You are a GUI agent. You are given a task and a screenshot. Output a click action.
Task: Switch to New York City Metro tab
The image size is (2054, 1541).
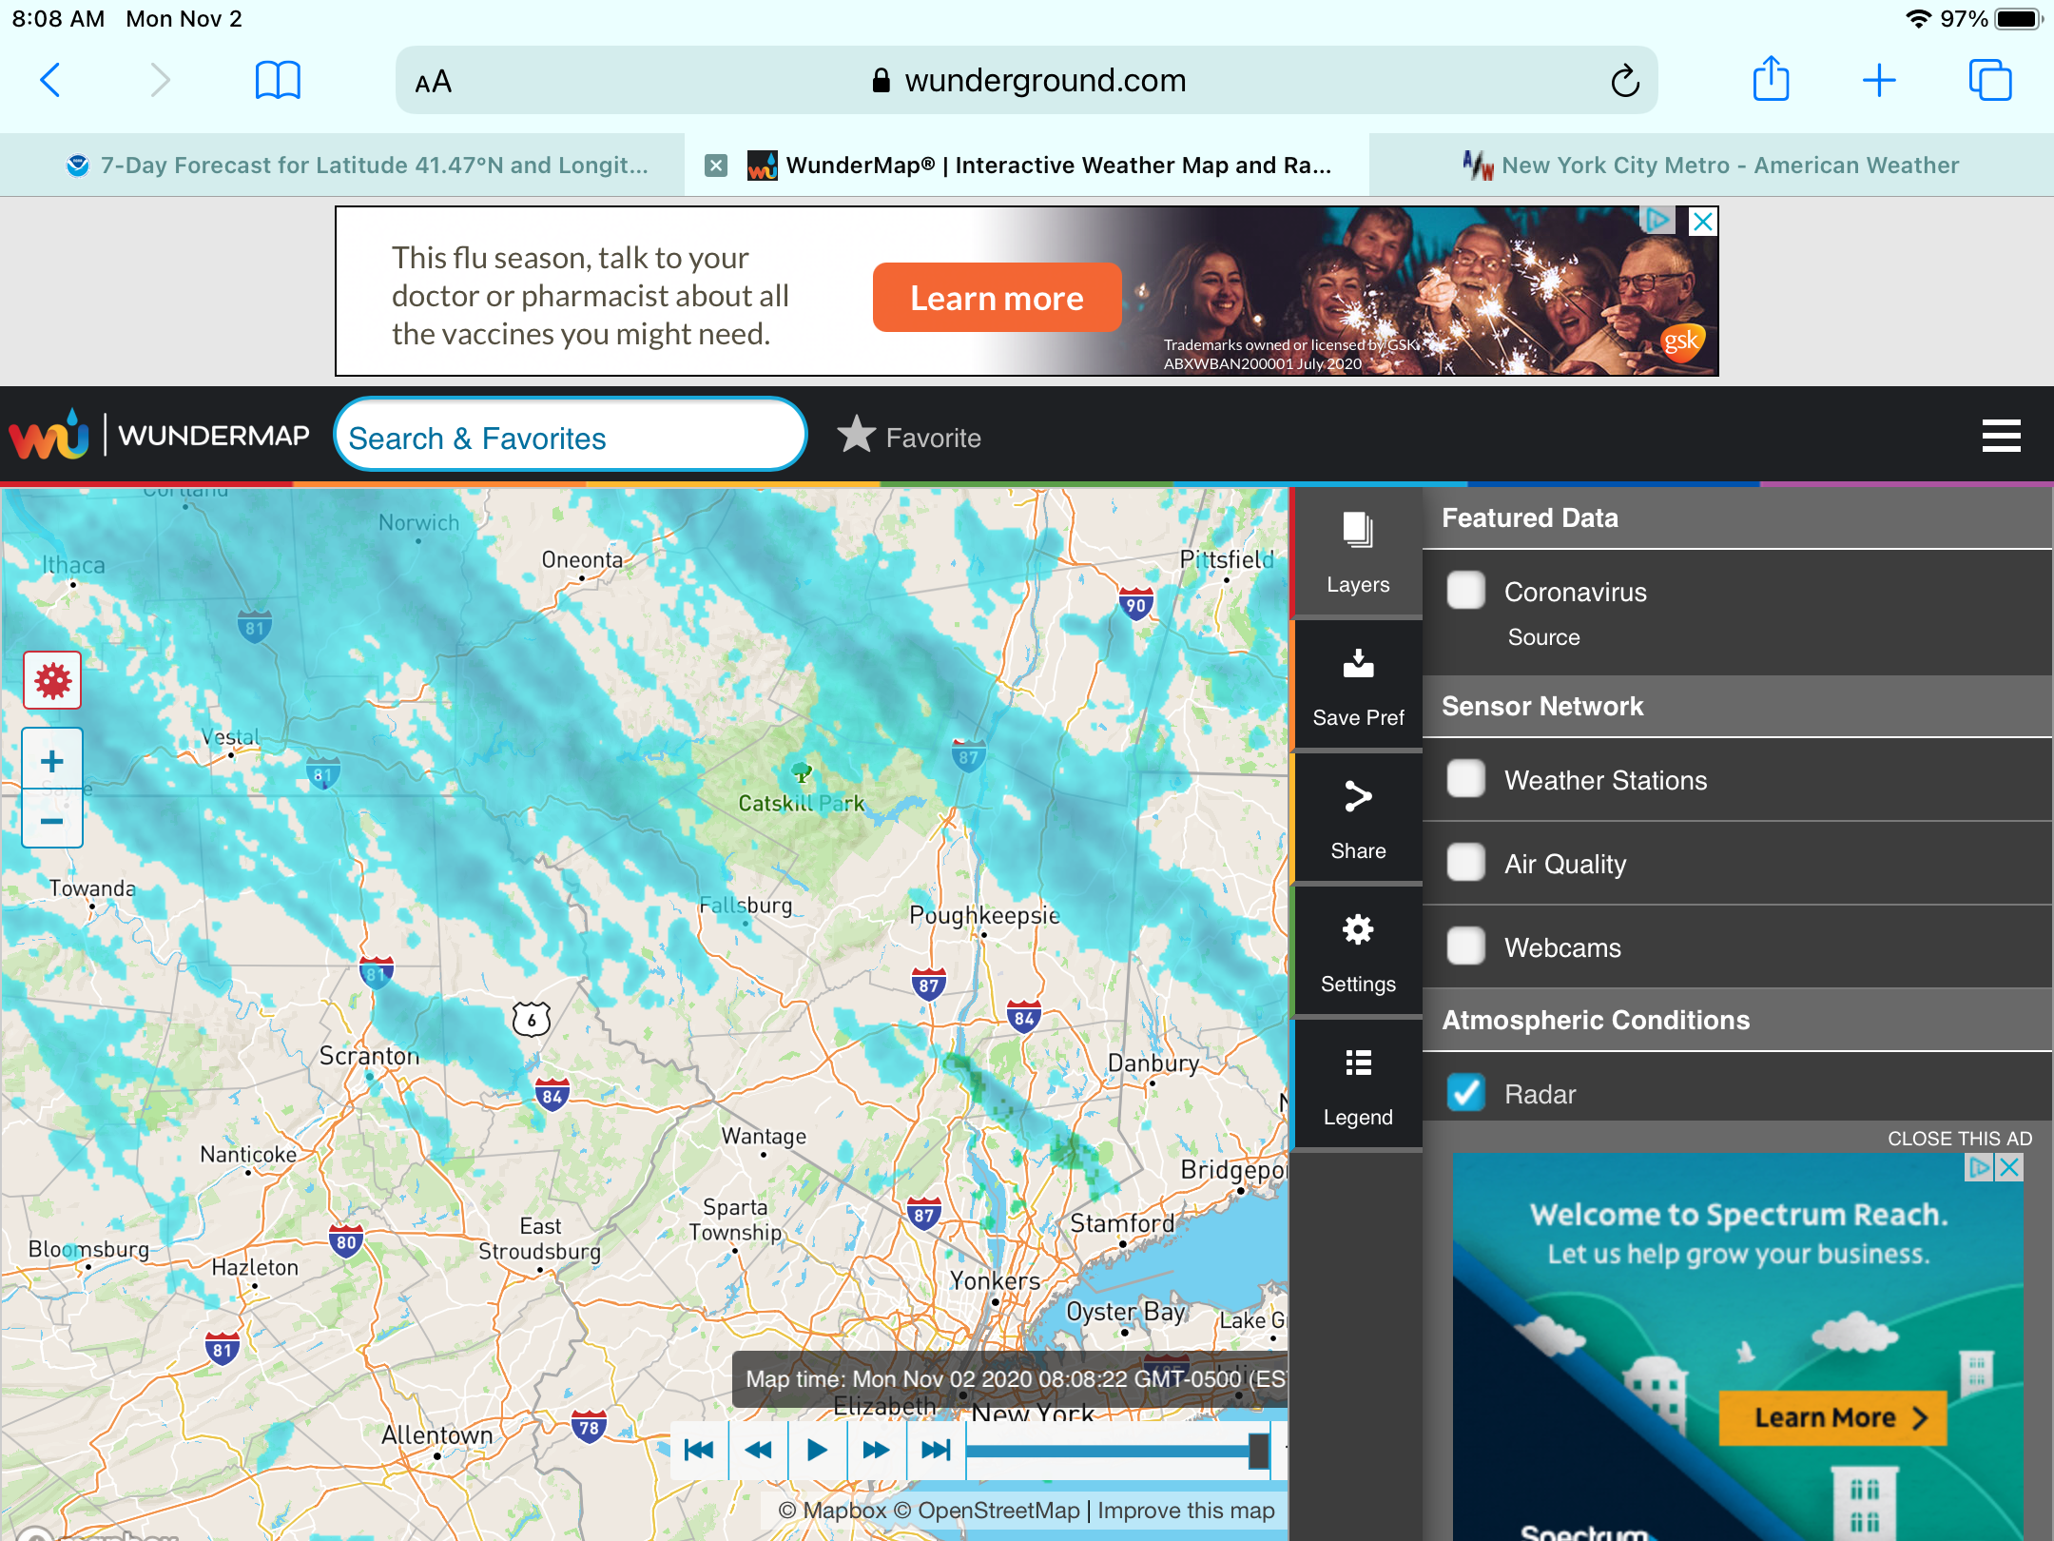coord(1712,166)
